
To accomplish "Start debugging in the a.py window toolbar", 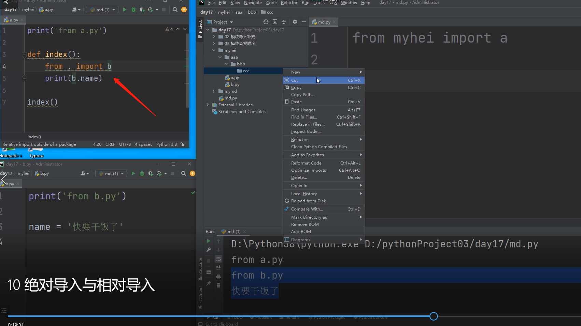I will coord(133,10).
